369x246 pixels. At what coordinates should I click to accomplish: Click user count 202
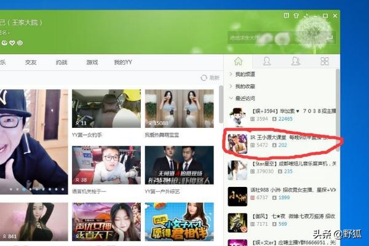click(283, 145)
